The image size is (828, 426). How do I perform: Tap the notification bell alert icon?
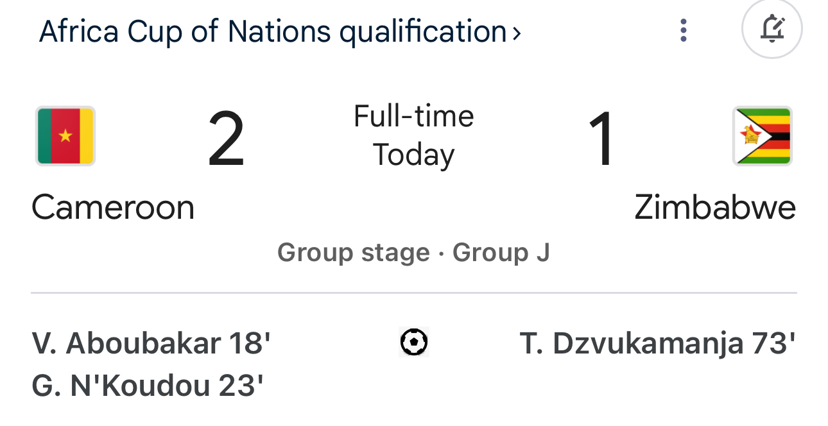click(x=772, y=28)
